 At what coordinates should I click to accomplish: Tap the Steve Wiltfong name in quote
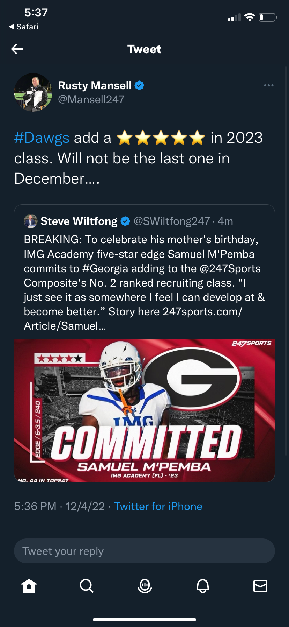click(x=79, y=221)
